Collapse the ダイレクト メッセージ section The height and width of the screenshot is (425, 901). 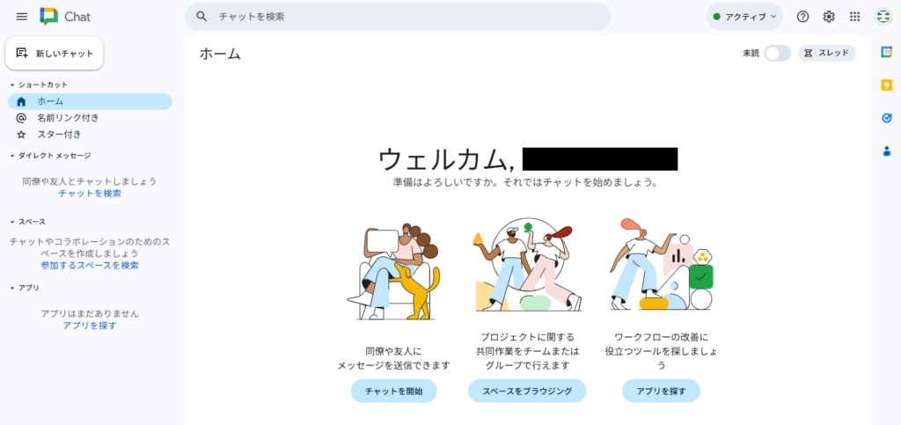tap(12, 156)
